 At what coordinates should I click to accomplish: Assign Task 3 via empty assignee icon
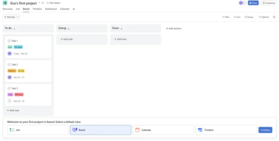(9, 101)
